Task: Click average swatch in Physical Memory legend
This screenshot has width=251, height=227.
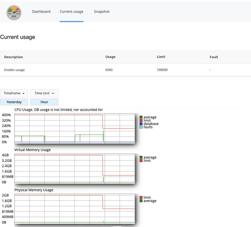Action: [x=141, y=201]
